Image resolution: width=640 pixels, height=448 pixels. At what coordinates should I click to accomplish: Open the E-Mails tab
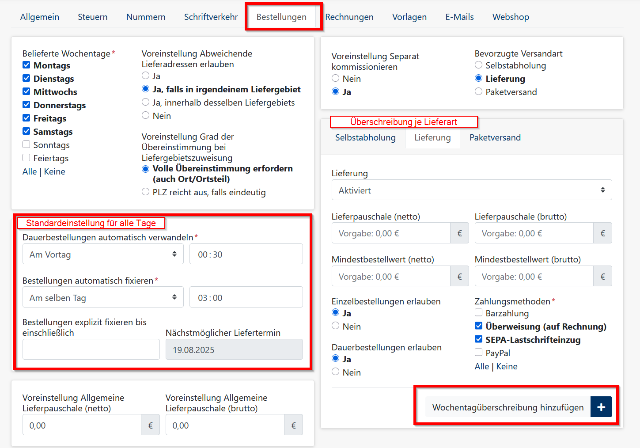(x=459, y=17)
